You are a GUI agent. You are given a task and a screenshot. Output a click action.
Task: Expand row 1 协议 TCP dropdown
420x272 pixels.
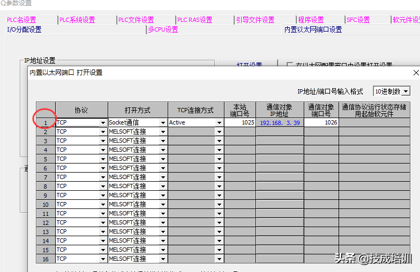[103, 122]
